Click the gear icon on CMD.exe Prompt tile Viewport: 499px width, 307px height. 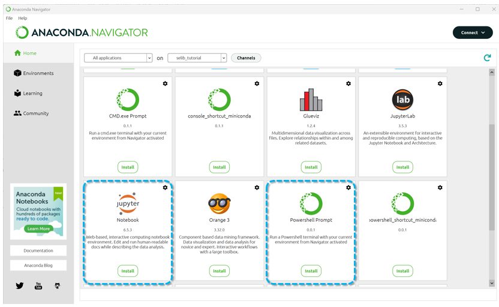(166, 83)
